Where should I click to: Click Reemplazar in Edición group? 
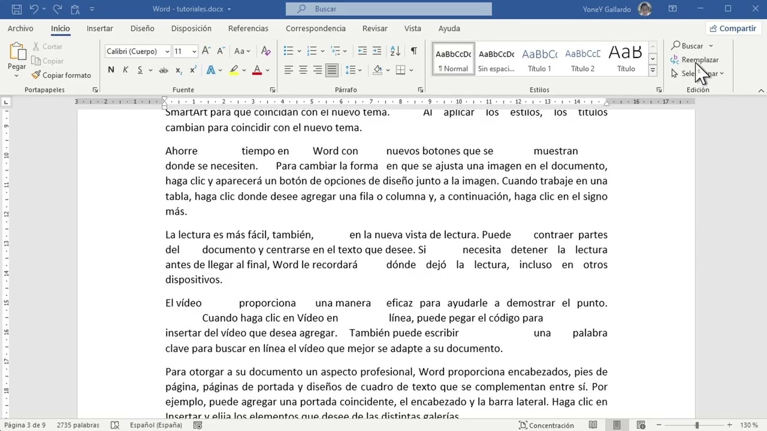pyautogui.click(x=694, y=60)
